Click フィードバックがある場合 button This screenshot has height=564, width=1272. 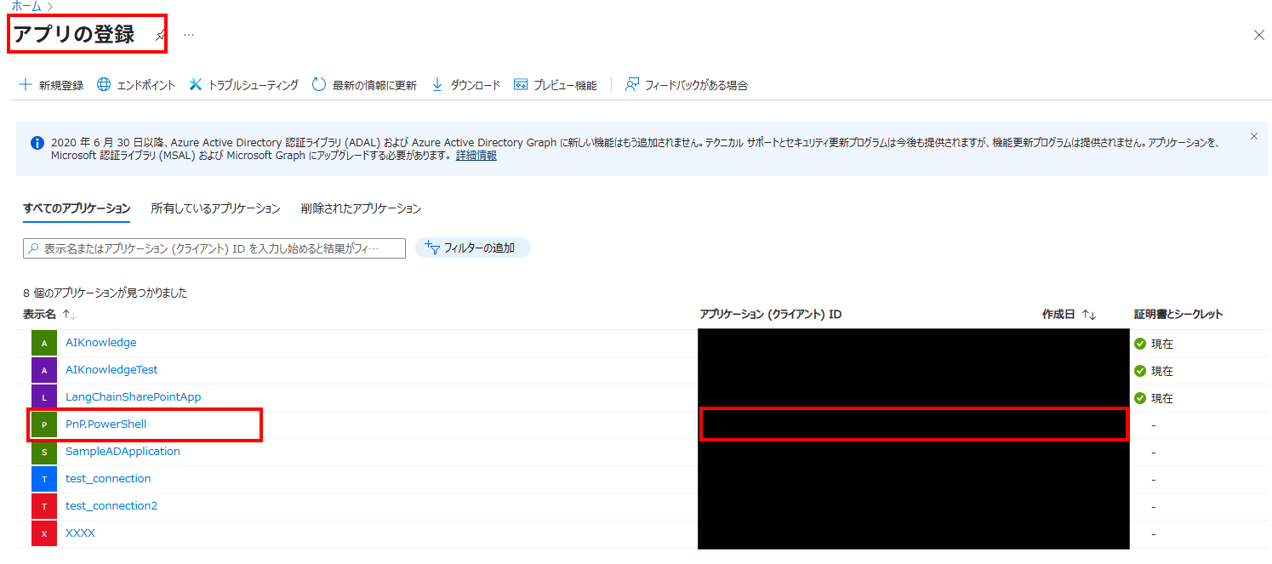pos(687,85)
